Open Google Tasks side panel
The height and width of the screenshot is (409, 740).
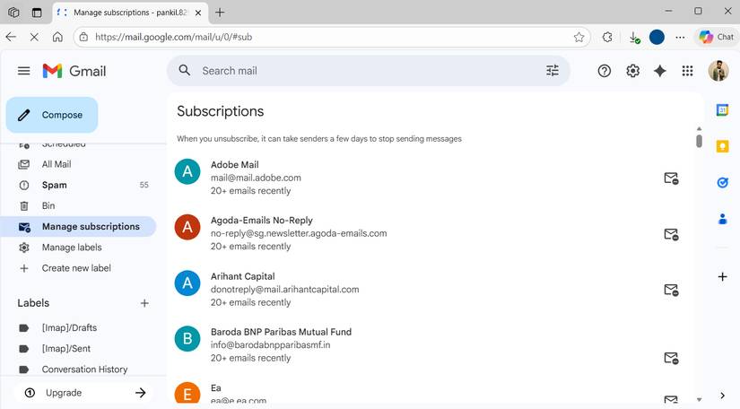coord(722,183)
